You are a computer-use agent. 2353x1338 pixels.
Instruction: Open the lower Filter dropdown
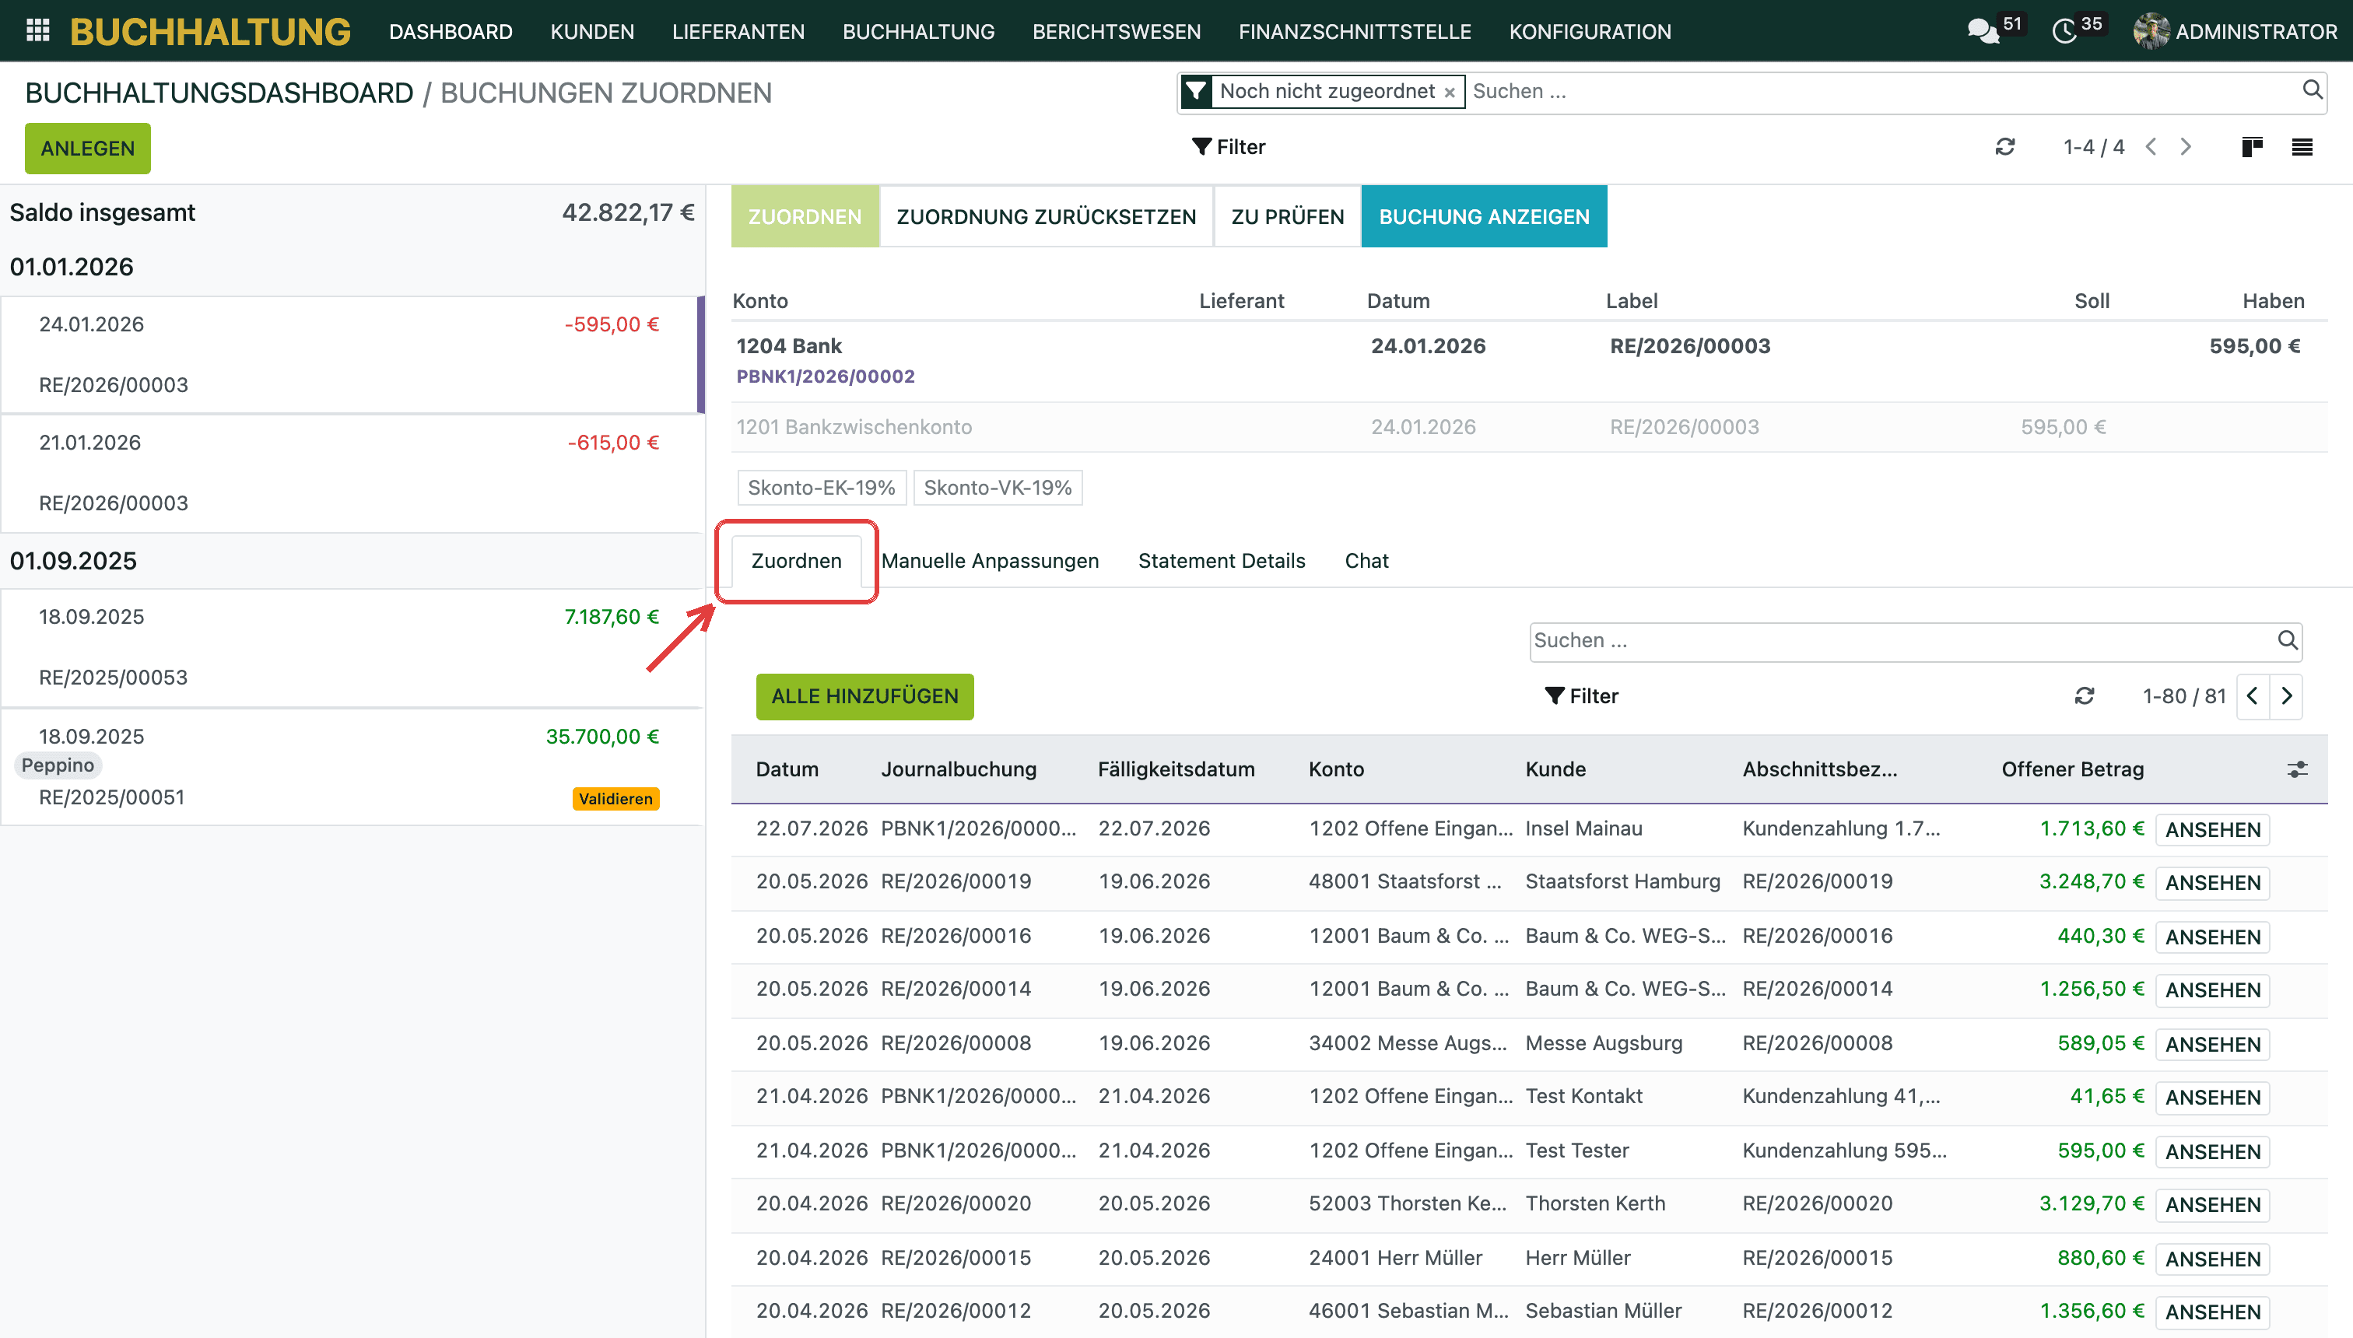tap(1582, 696)
